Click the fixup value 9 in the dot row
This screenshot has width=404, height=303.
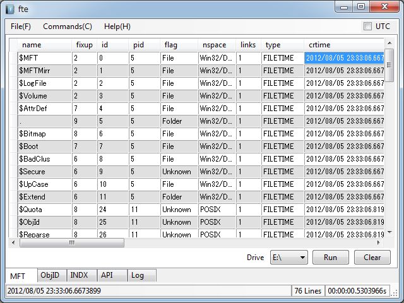[x=84, y=121]
